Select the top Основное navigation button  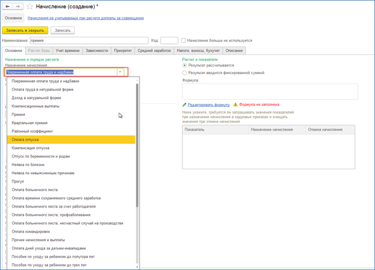click(13, 18)
